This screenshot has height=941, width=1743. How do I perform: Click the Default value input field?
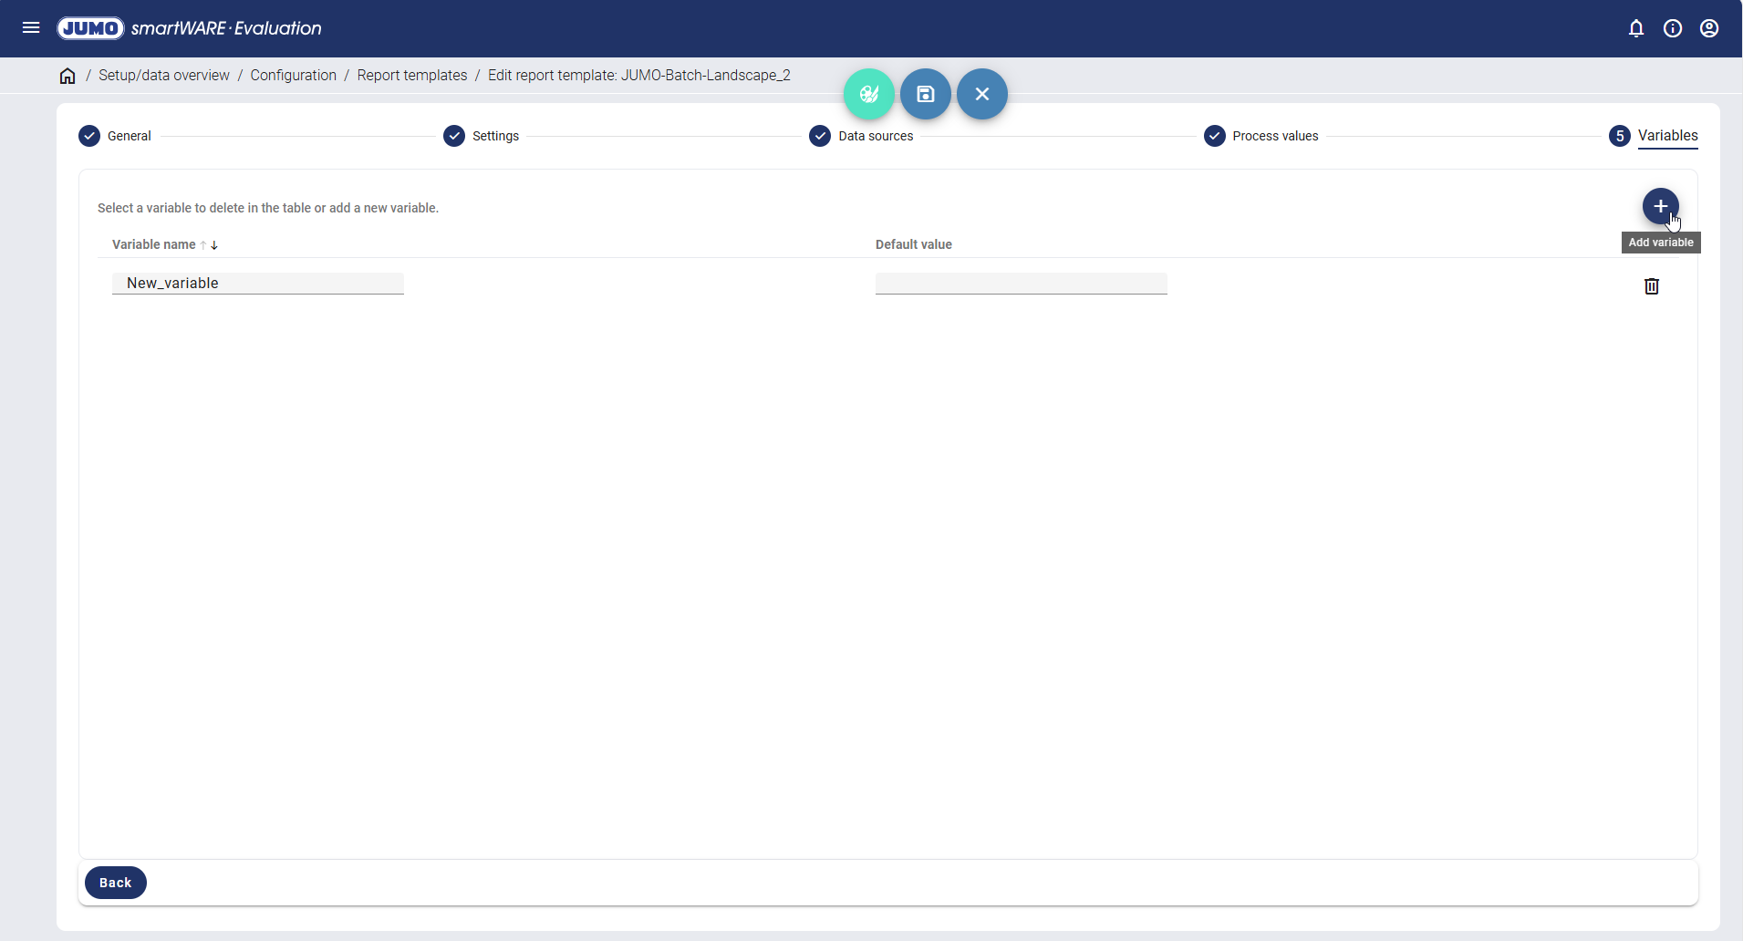coord(1021,284)
